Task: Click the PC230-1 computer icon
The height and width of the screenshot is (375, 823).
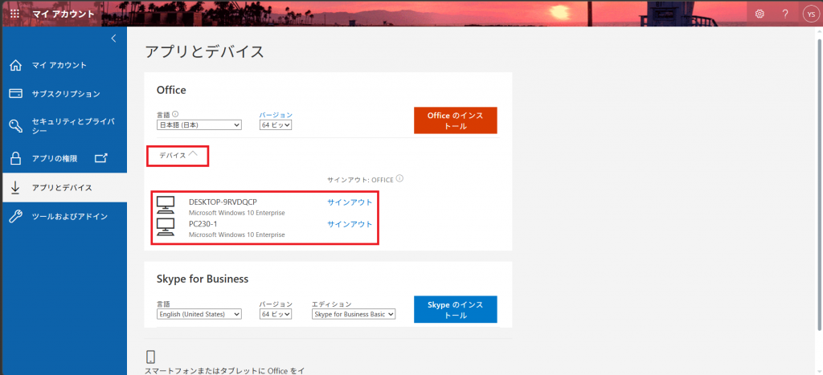Action: tap(166, 227)
